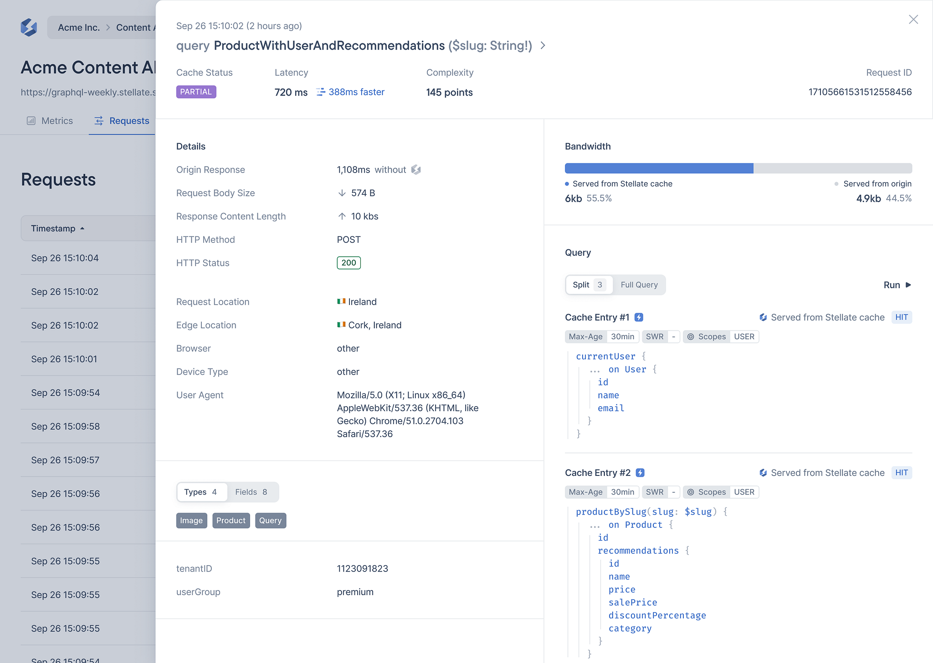Image resolution: width=933 pixels, height=663 pixels.
Task: Switch the Types/Fields toggle to Fields
Action: [x=252, y=492]
